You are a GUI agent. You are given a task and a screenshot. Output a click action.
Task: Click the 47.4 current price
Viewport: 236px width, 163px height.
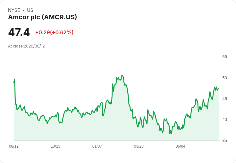pyautogui.click(x=19, y=32)
